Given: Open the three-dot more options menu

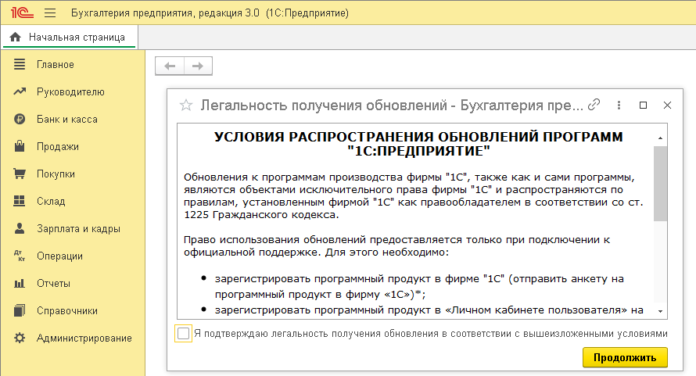Looking at the screenshot, I should click(x=619, y=106).
